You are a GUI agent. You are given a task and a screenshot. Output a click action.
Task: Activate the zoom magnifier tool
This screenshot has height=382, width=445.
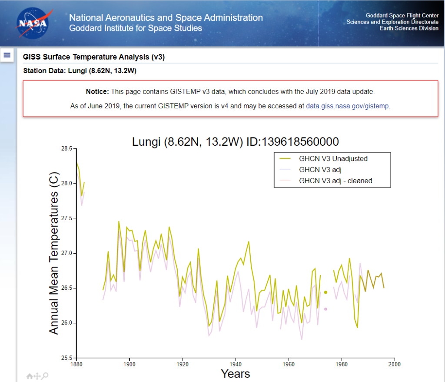click(45, 376)
